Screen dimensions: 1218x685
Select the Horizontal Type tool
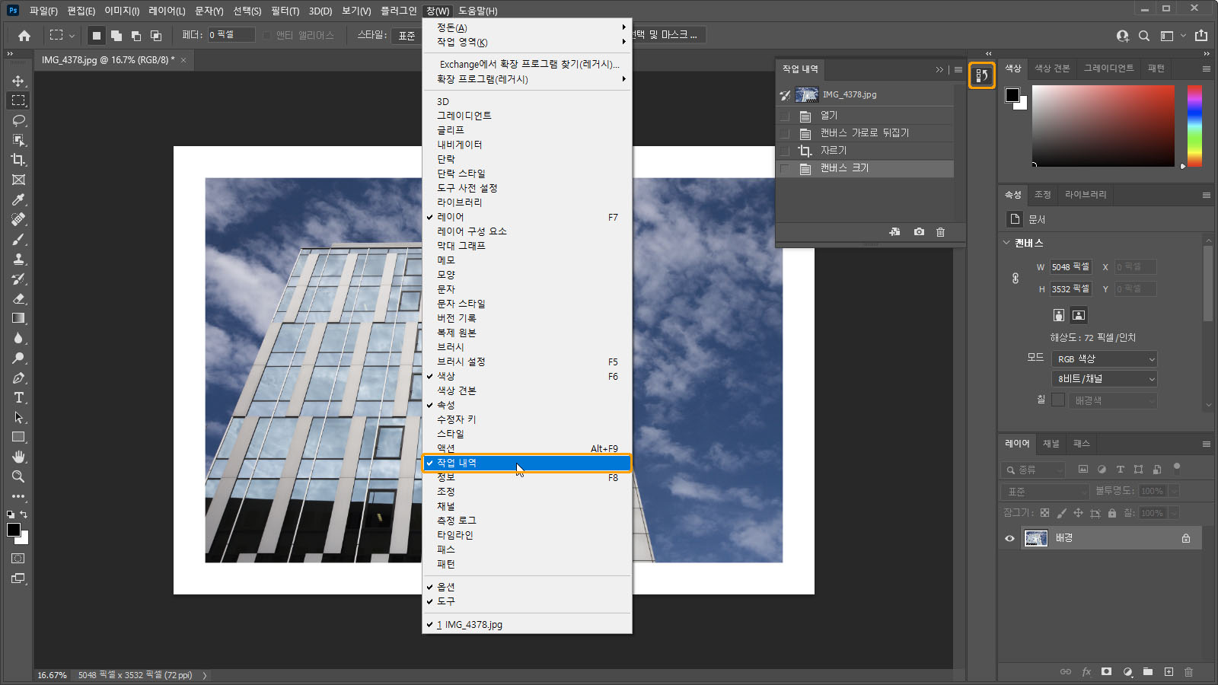(x=18, y=397)
